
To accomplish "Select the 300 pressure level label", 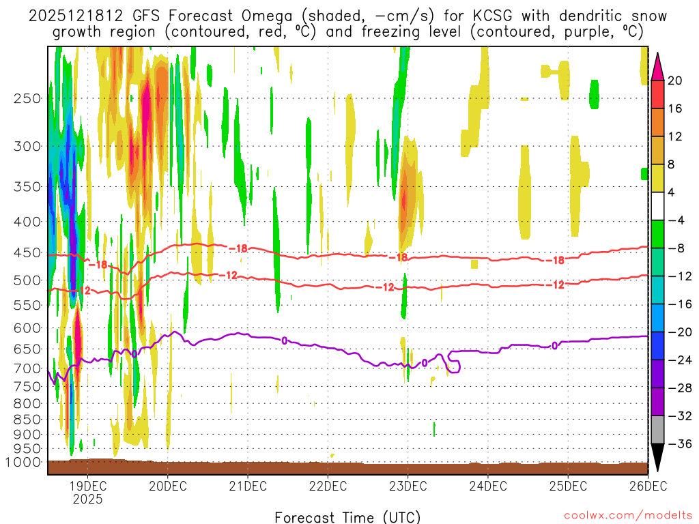I will [27, 146].
